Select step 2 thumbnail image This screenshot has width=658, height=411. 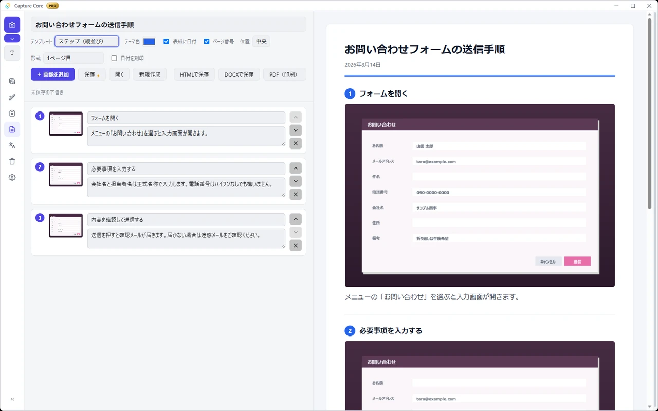coord(66,174)
